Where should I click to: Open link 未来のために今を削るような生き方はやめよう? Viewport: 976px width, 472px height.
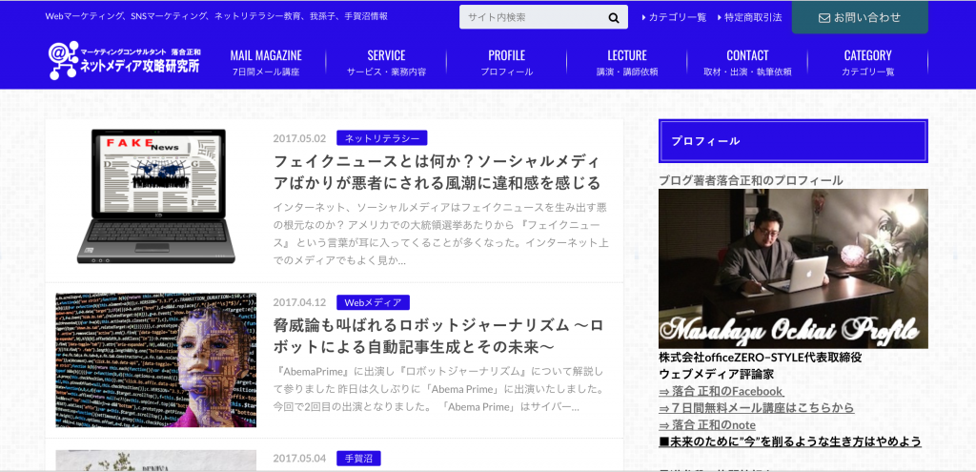(790, 441)
